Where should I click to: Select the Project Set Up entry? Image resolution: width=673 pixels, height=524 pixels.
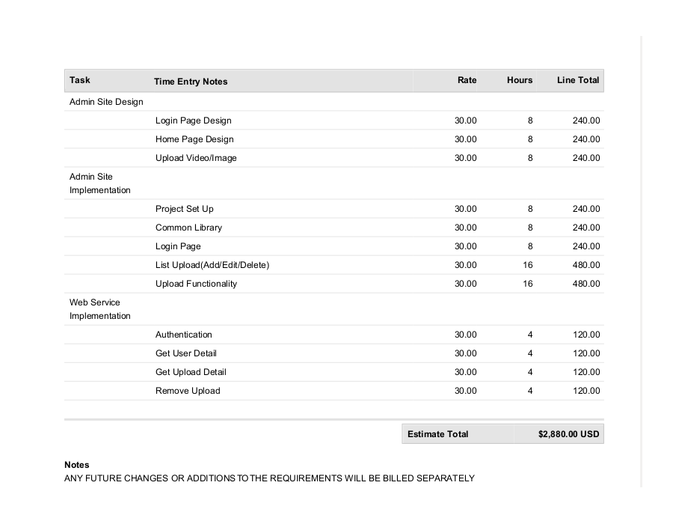[185, 209]
